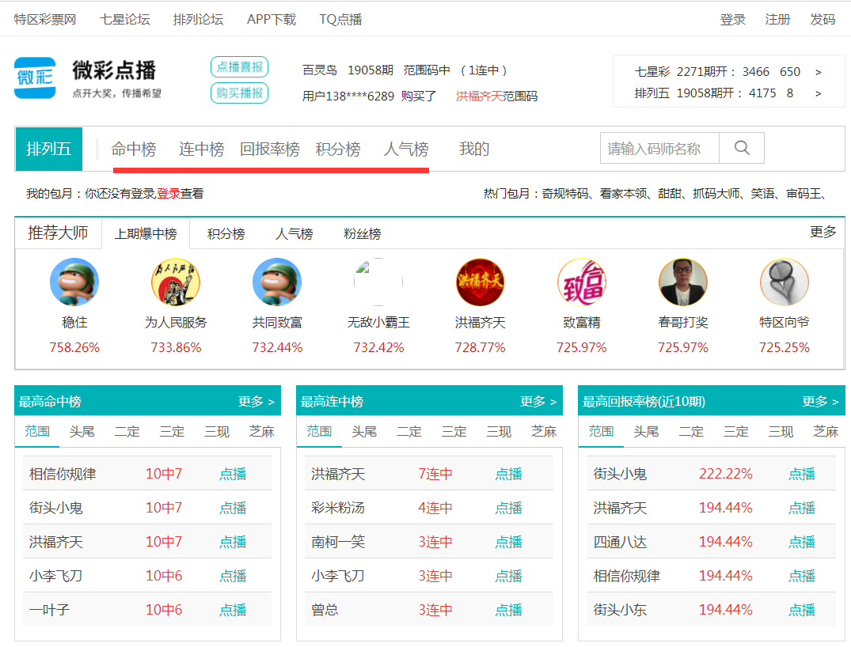Select 洪福齐天 red avatar icon

coord(480,282)
